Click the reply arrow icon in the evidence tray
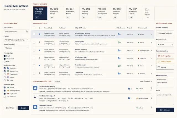Screen dimensions: 177x118 click(x=35, y=97)
